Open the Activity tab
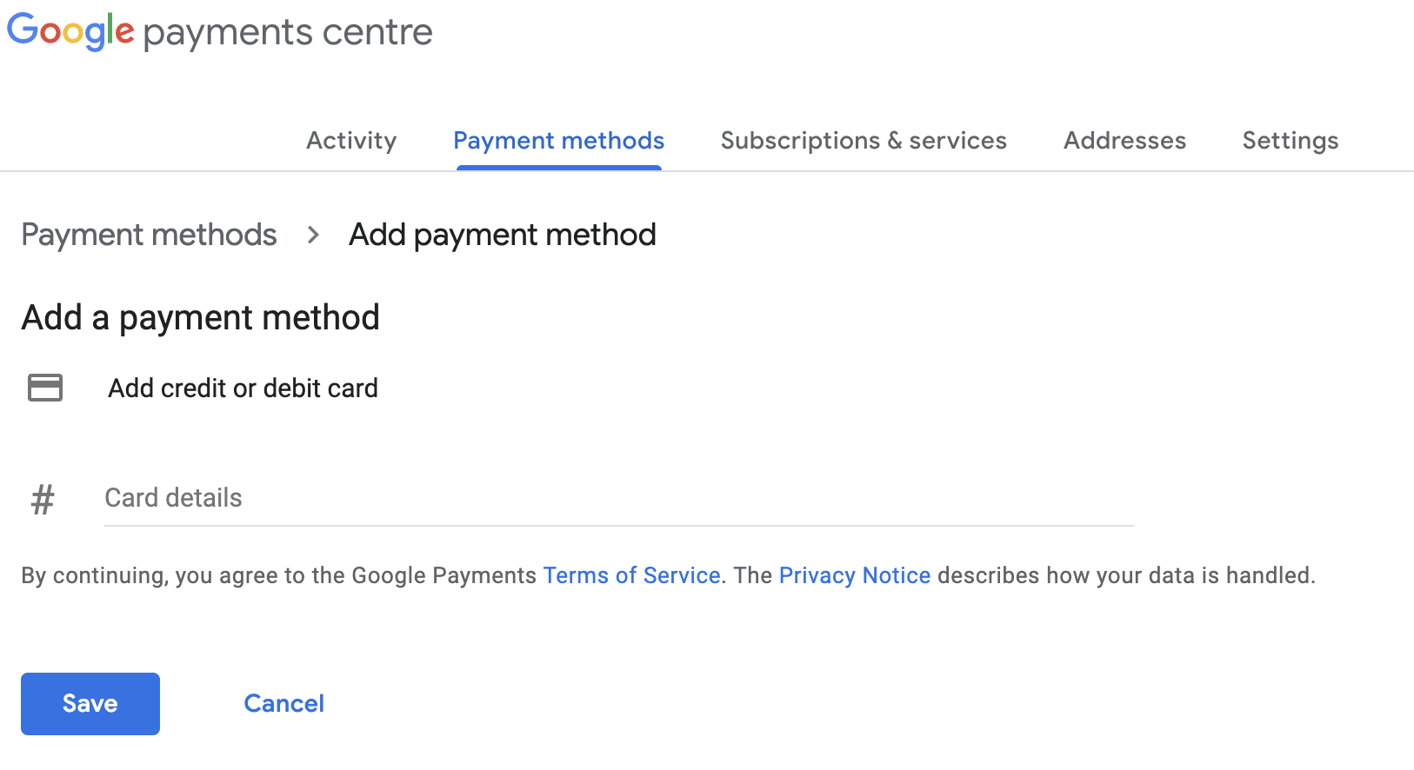Image resolution: width=1414 pixels, height=770 pixels. click(351, 141)
